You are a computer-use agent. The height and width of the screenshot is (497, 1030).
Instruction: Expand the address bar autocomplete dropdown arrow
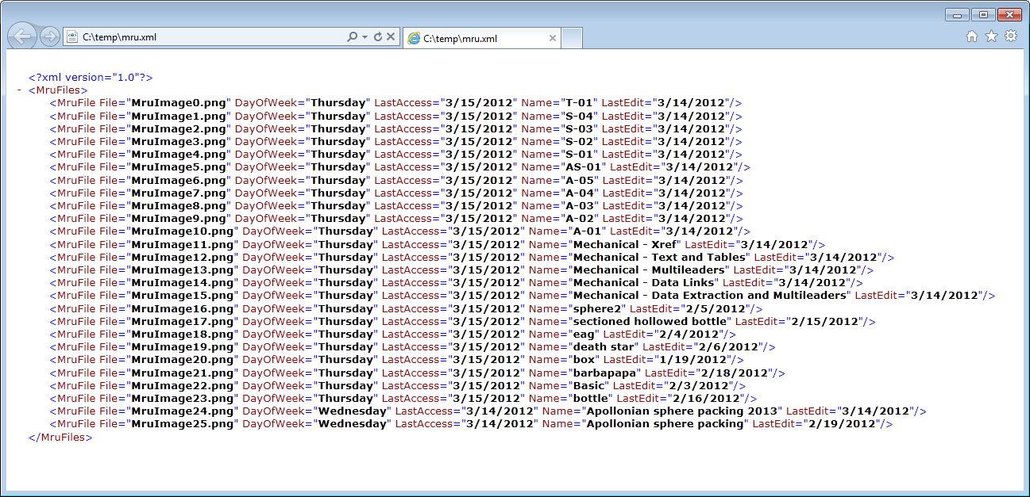pos(365,37)
